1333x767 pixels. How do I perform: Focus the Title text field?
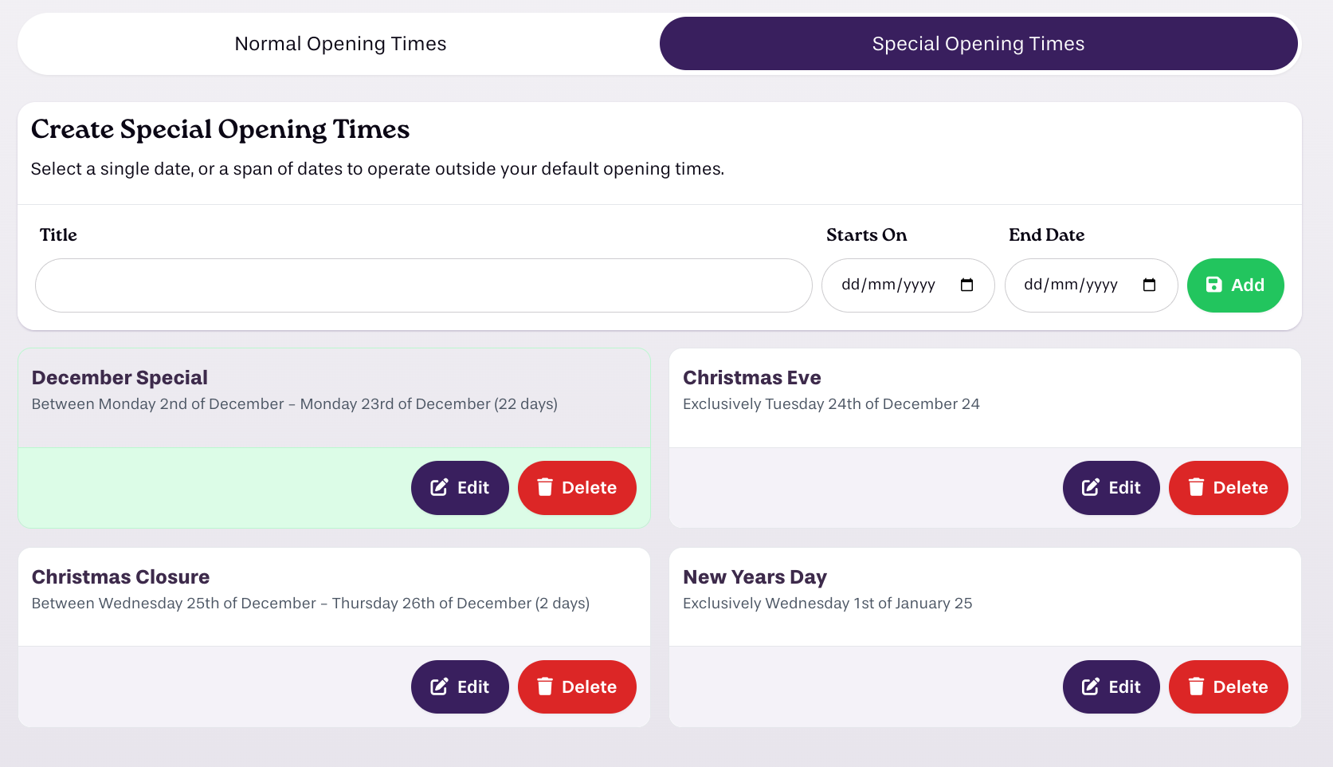point(423,285)
